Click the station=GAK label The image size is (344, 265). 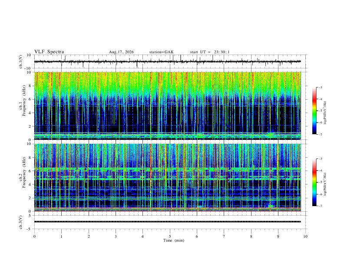click(162, 52)
